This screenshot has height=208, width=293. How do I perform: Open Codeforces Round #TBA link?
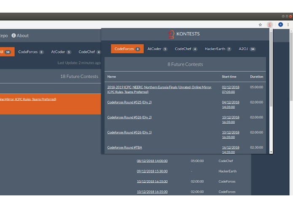tap(125, 147)
